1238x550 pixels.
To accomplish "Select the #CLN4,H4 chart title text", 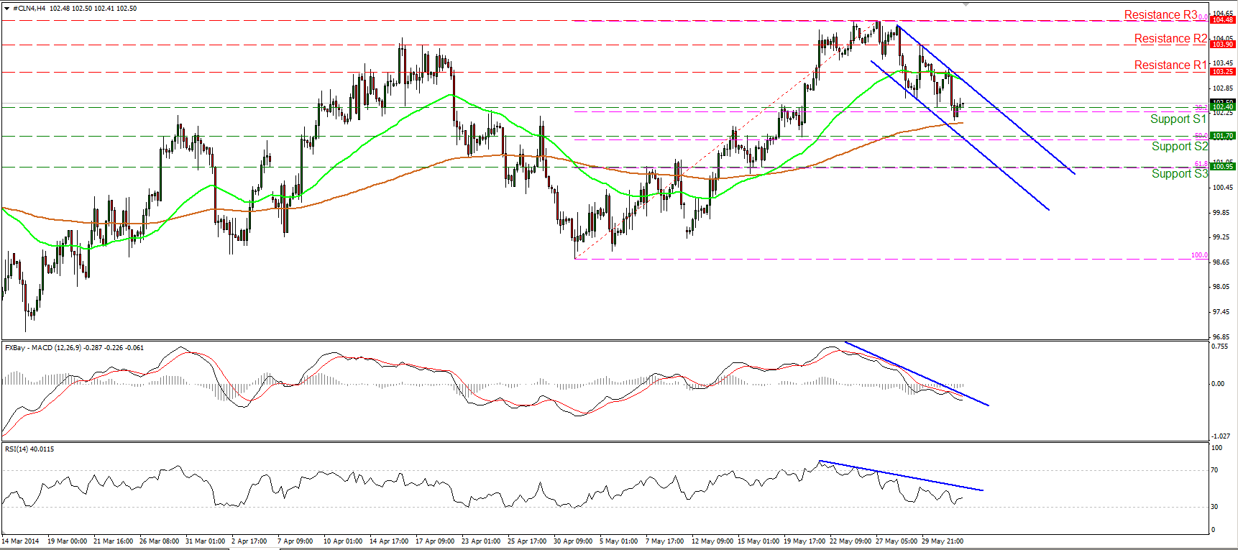I will pos(31,9).
